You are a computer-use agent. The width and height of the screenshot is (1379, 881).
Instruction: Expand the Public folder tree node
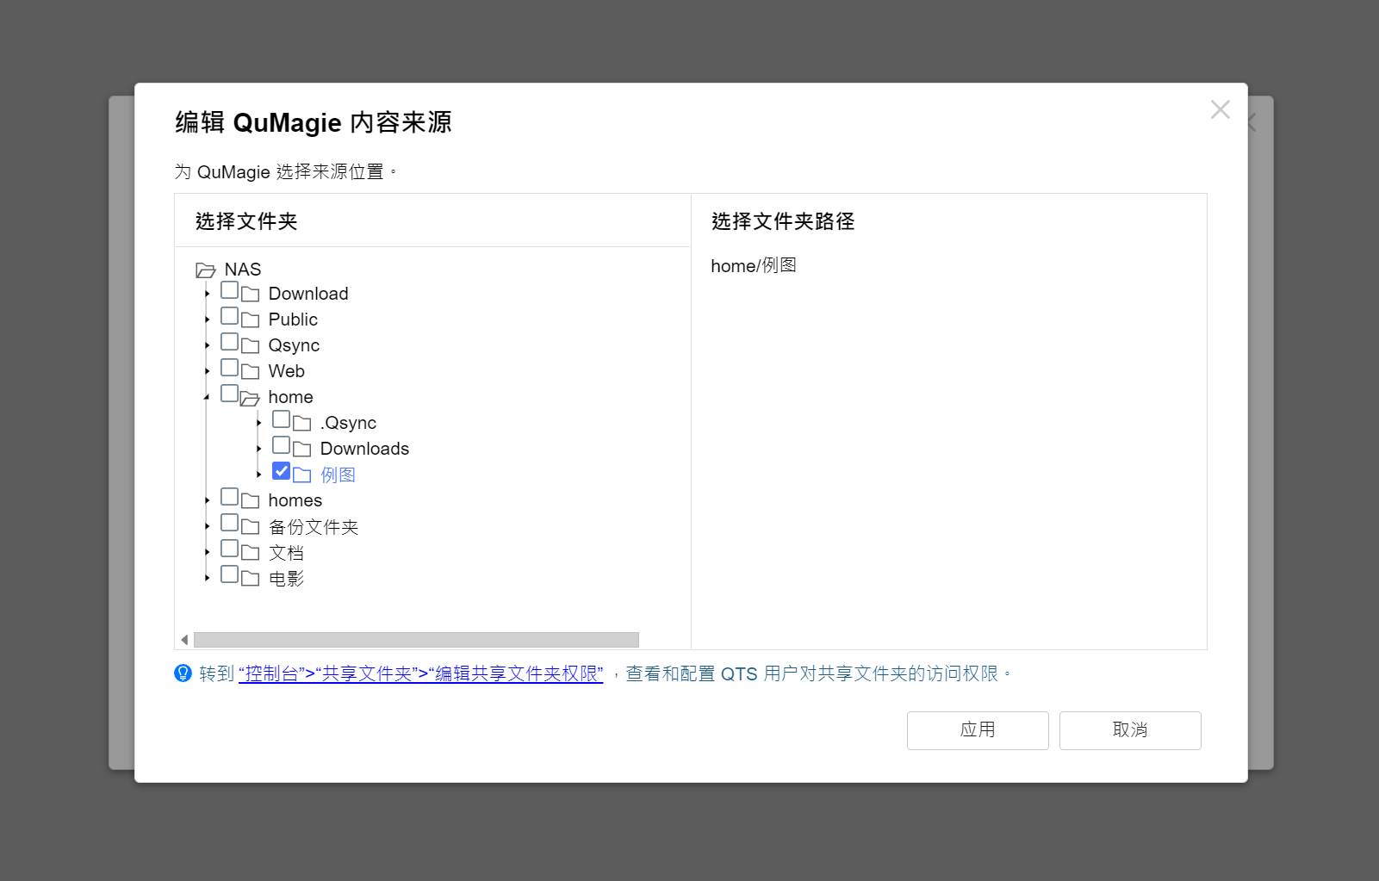[x=207, y=320]
